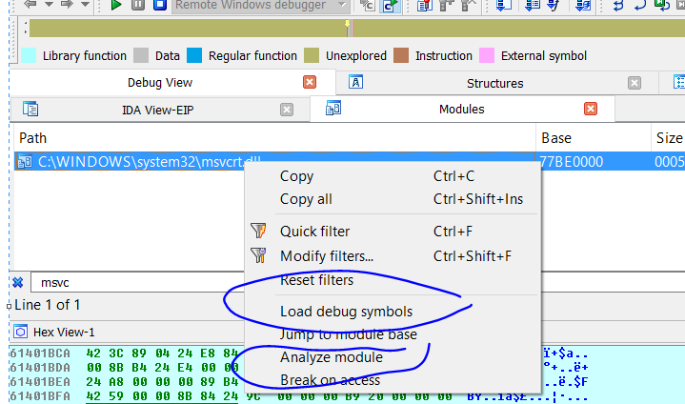
Task: Select Load debug symbols menu entry
Action: click(x=346, y=312)
